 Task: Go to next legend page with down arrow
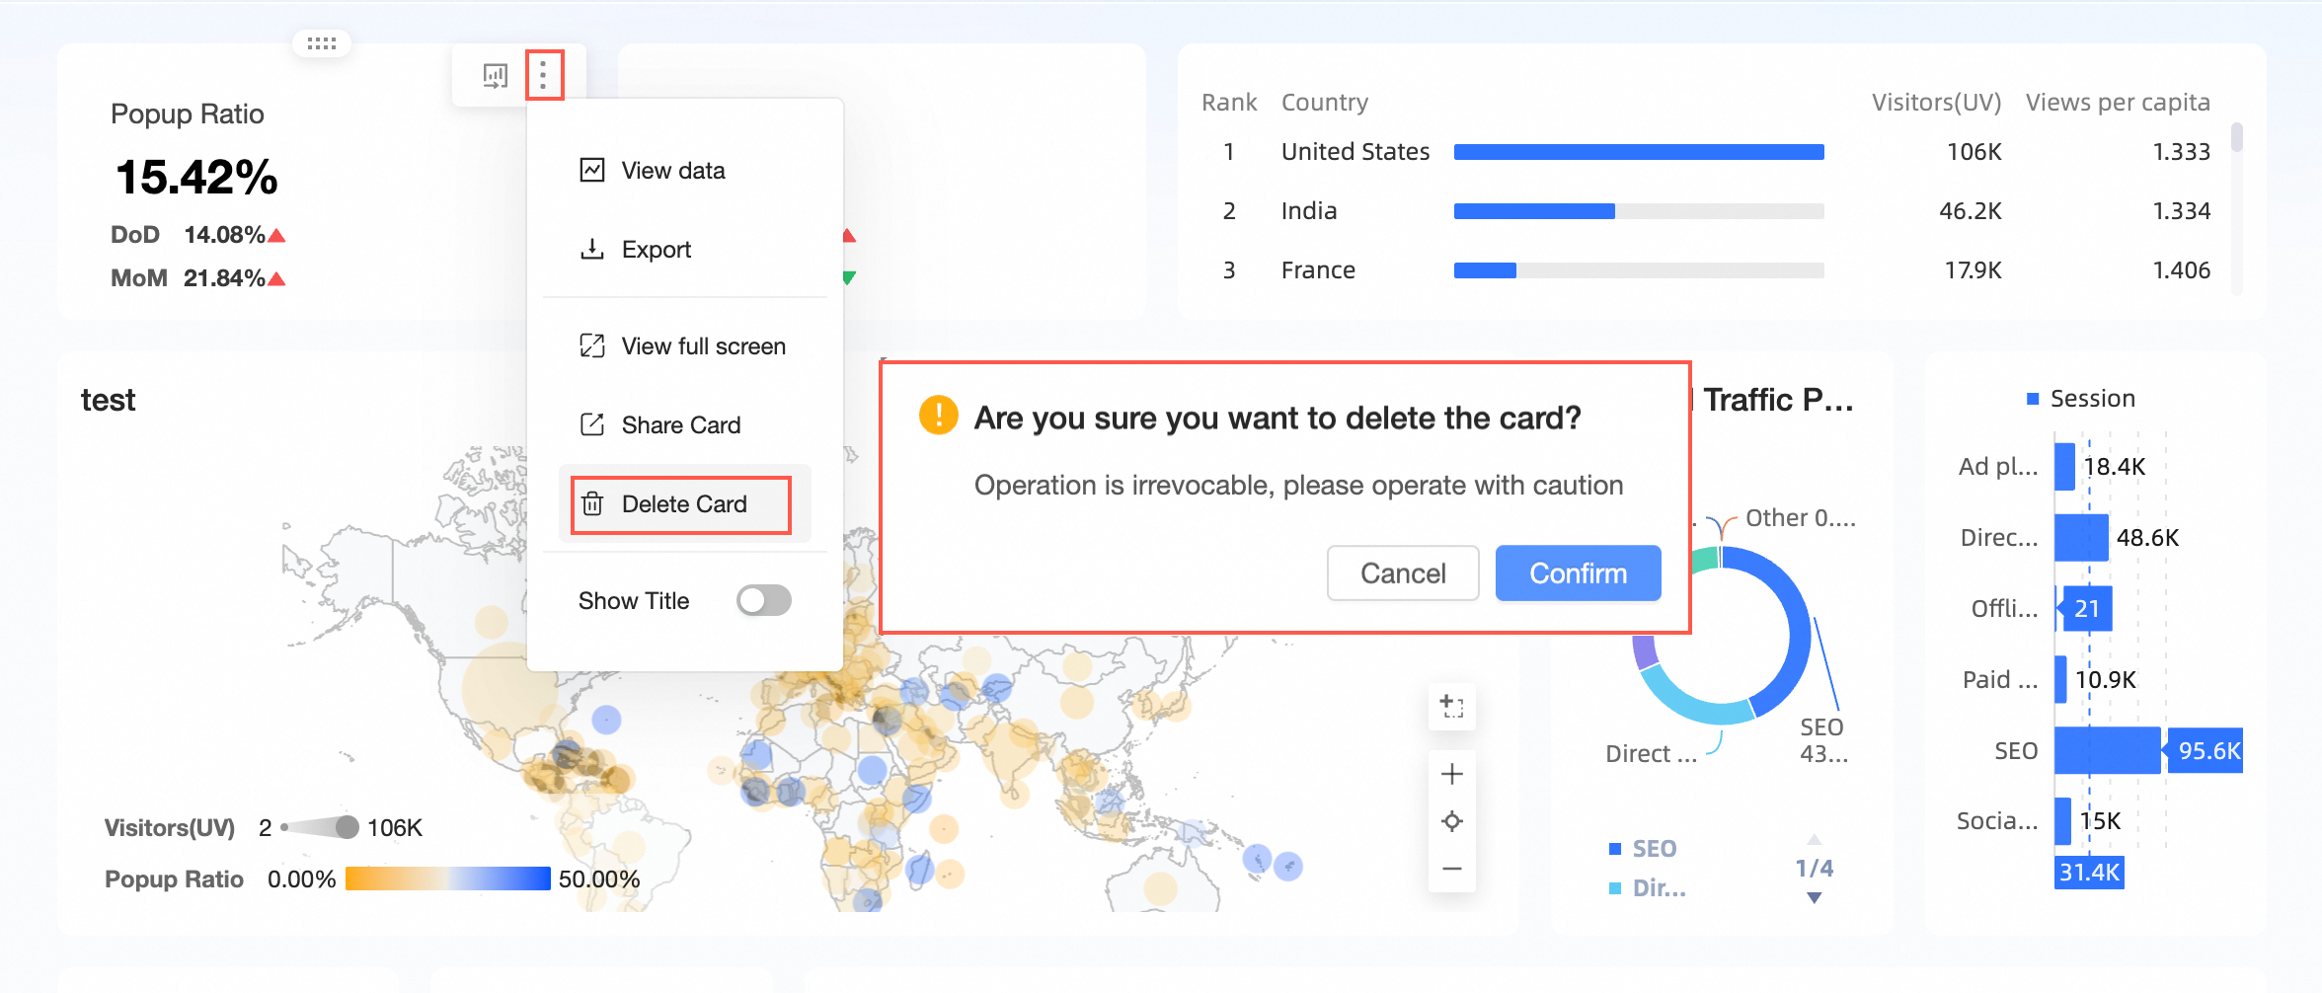point(1814,898)
